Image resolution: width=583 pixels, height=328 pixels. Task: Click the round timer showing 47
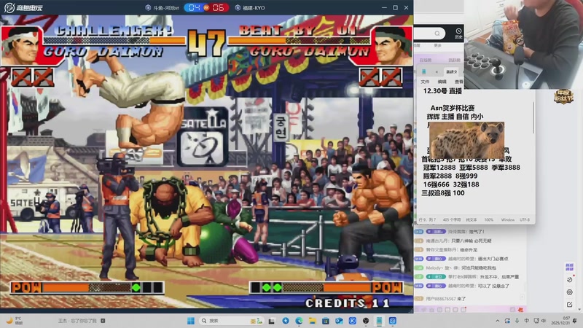click(206, 43)
